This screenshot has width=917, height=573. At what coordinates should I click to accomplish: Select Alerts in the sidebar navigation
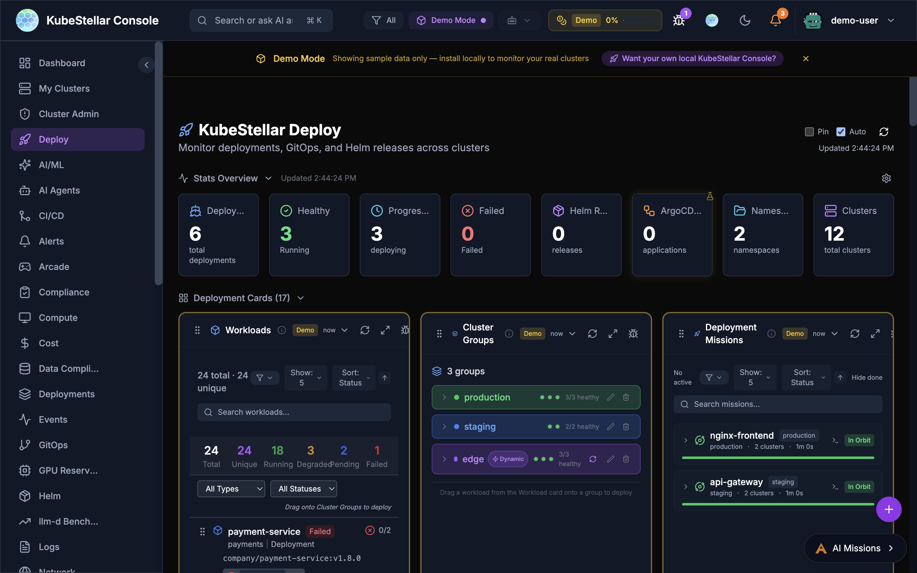tap(51, 241)
